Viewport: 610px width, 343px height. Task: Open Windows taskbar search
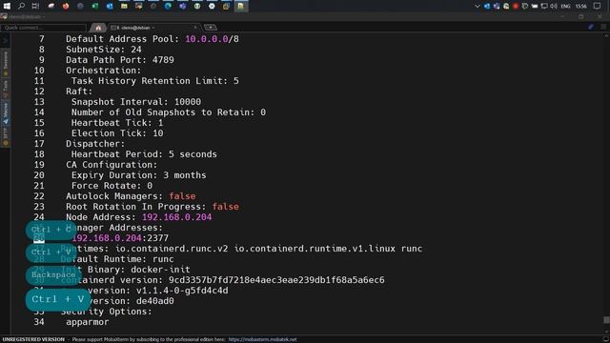[x=21, y=6]
